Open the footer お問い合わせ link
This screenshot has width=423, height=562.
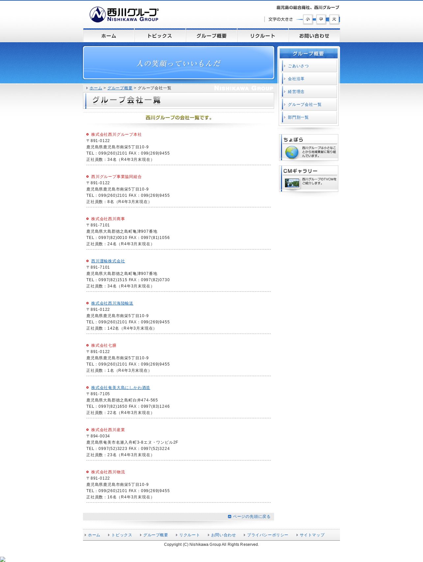[x=223, y=535]
